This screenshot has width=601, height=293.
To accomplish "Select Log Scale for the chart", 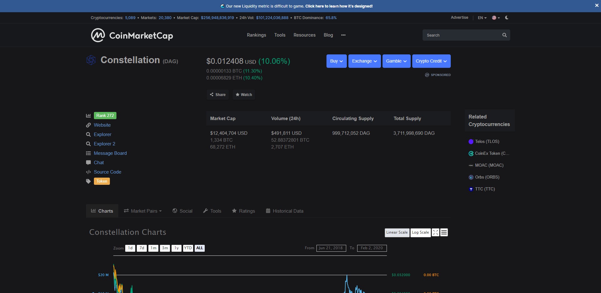I will (x=420, y=232).
